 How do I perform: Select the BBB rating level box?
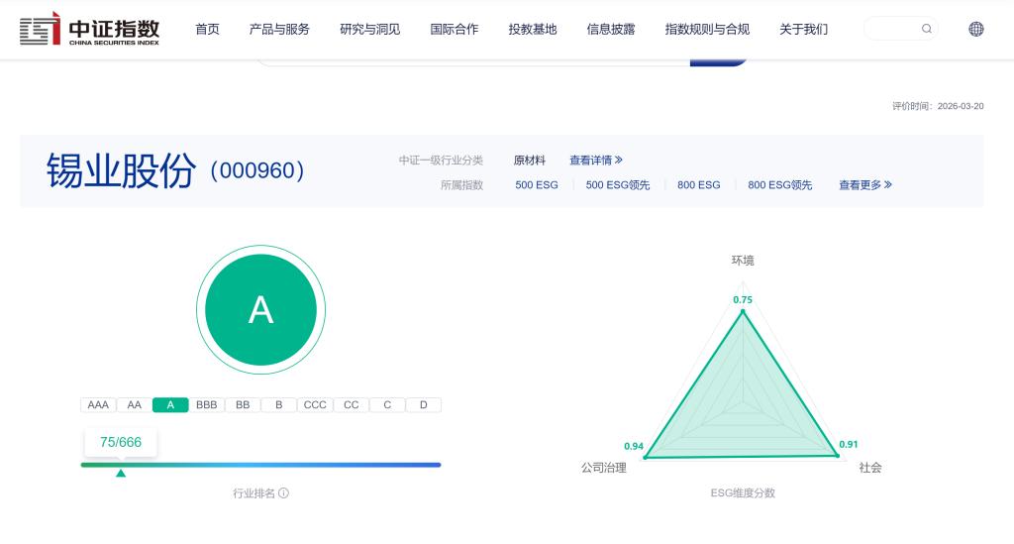point(206,405)
